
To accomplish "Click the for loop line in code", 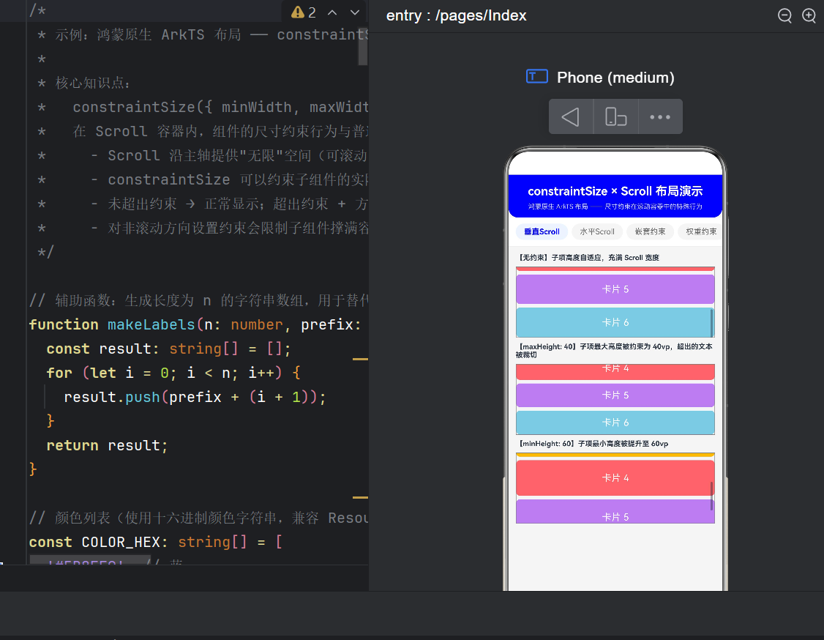I will (173, 373).
